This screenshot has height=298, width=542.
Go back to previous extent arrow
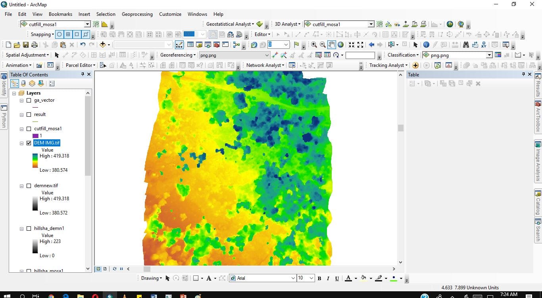click(371, 45)
